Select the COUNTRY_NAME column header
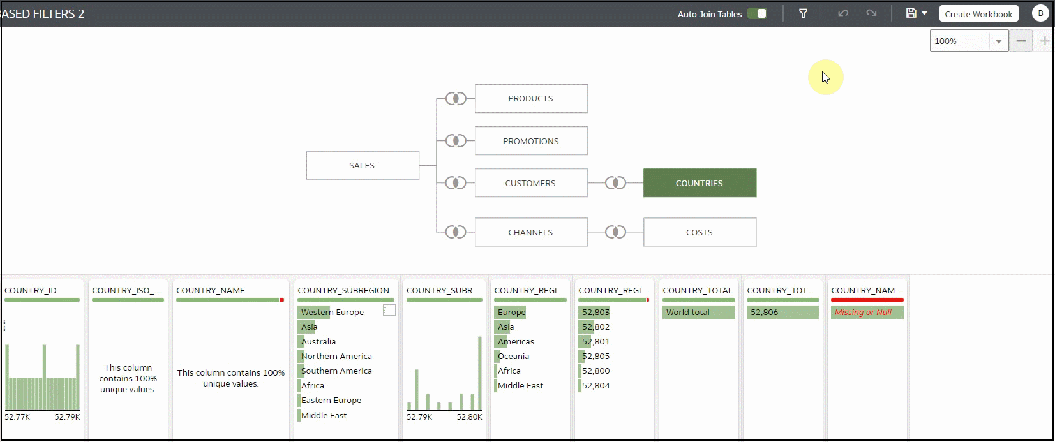 coord(211,290)
